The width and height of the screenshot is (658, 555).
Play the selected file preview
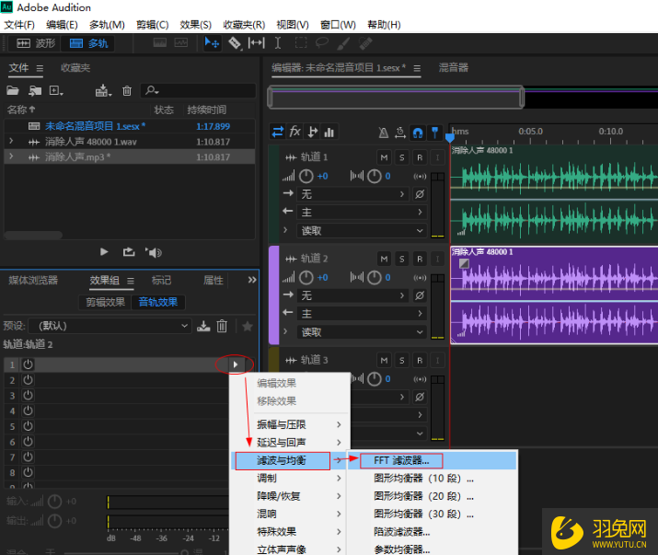[x=104, y=252]
